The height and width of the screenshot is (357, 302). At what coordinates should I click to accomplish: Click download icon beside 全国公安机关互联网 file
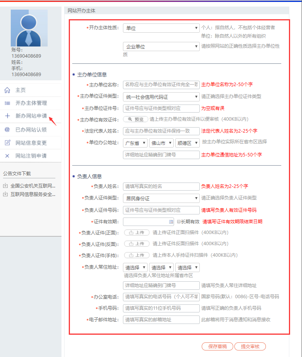click(5, 186)
